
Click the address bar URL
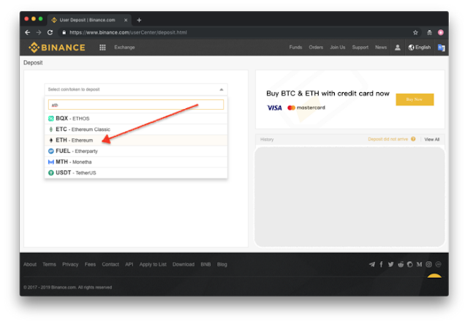[x=128, y=33]
